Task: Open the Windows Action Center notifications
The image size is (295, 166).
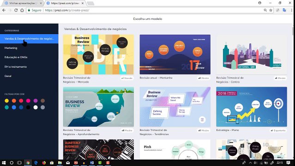Action: point(288,163)
